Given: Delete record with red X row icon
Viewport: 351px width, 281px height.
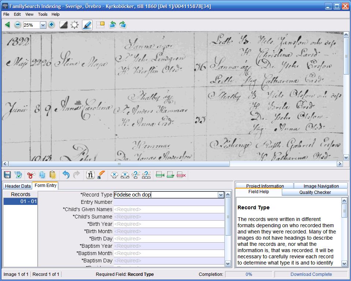Looking at the screenshot, I should pos(181,175).
